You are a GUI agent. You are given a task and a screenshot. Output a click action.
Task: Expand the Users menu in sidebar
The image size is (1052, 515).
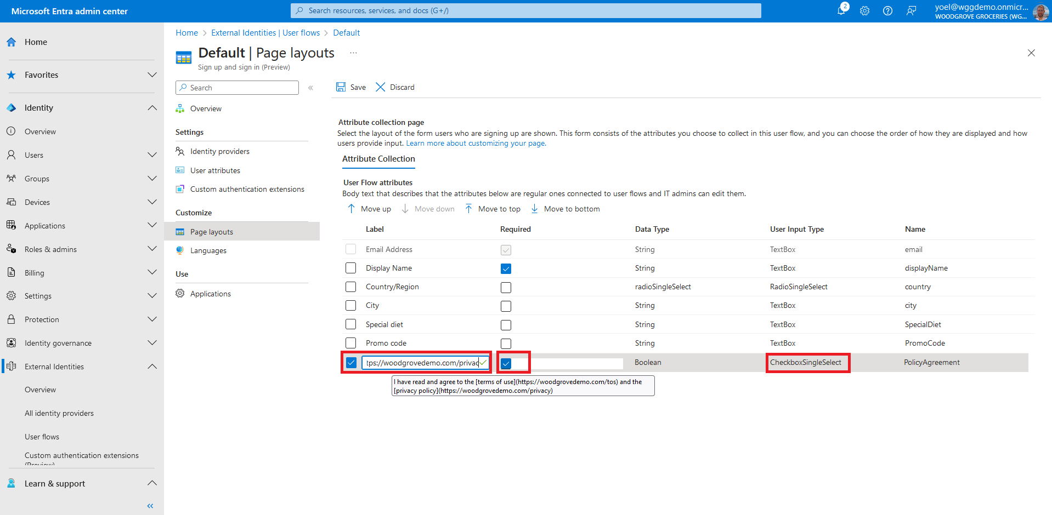[152, 155]
